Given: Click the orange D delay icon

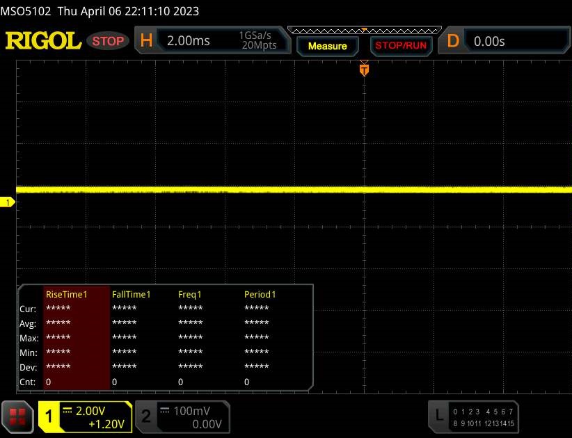Looking at the screenshot, I should [453, 41].
